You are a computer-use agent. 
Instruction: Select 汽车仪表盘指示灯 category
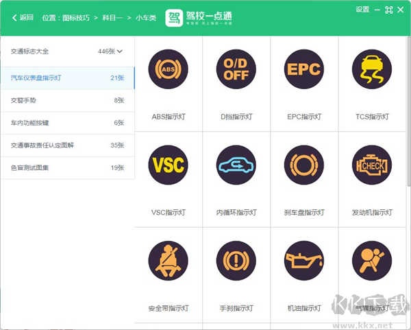tap(68, 78)
